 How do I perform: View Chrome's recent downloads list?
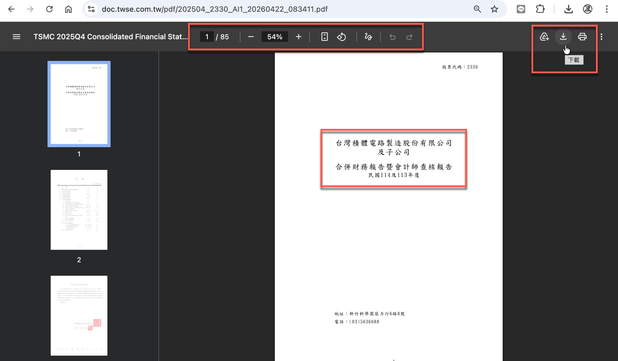point(569,9)
